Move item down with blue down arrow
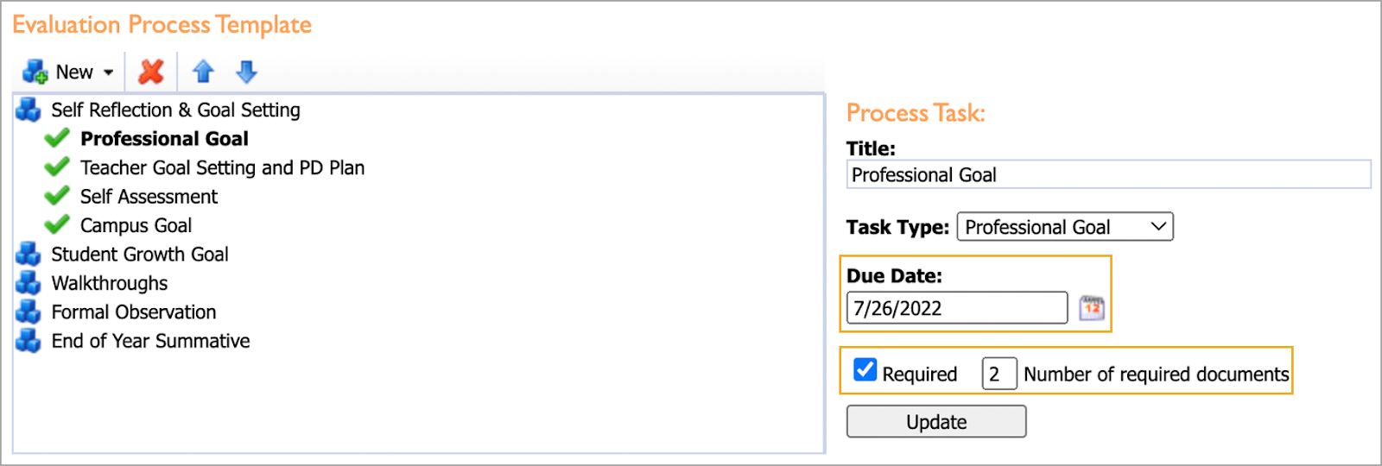1382x466 pixels. 246,72
